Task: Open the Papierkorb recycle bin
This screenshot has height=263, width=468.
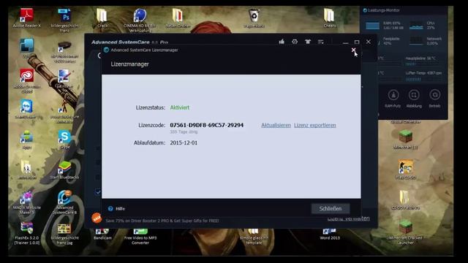Action: (254, 18)
